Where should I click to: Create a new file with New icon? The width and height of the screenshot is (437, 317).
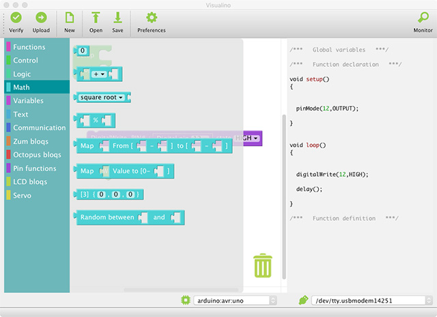click(x=70, y=18)
